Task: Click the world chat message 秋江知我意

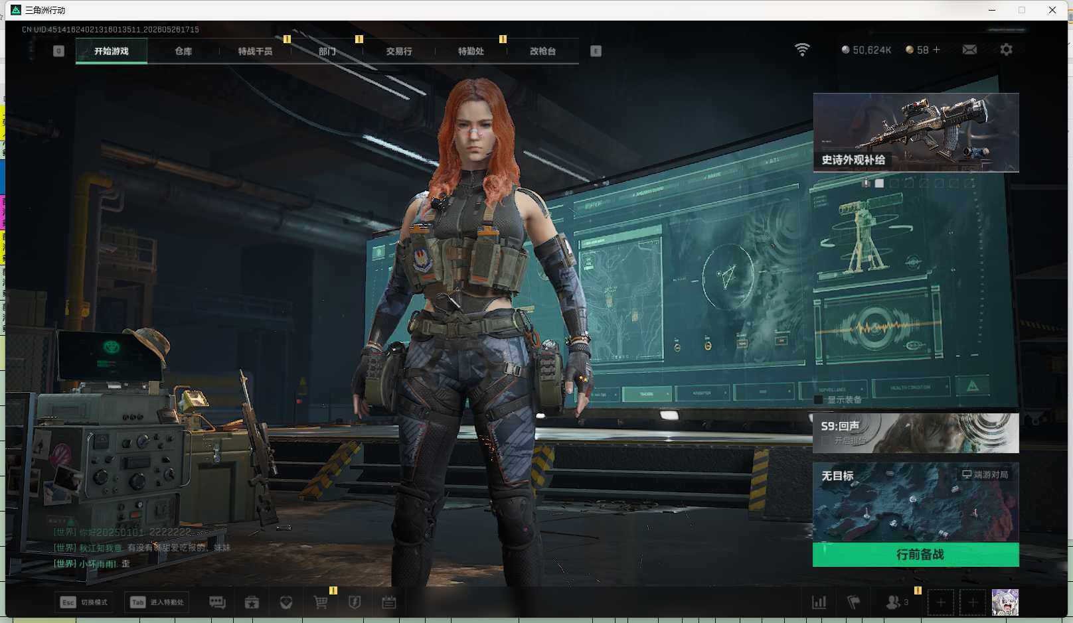Action: (x=142, y=548)
